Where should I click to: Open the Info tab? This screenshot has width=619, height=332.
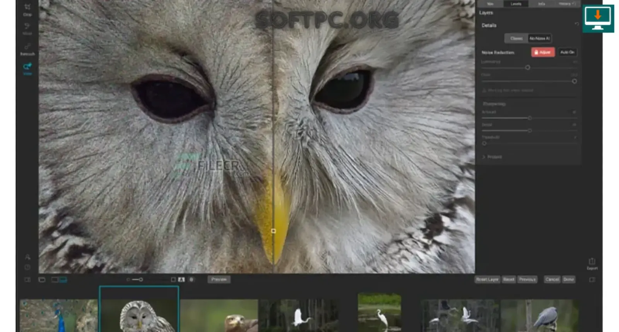coord(542,4)
